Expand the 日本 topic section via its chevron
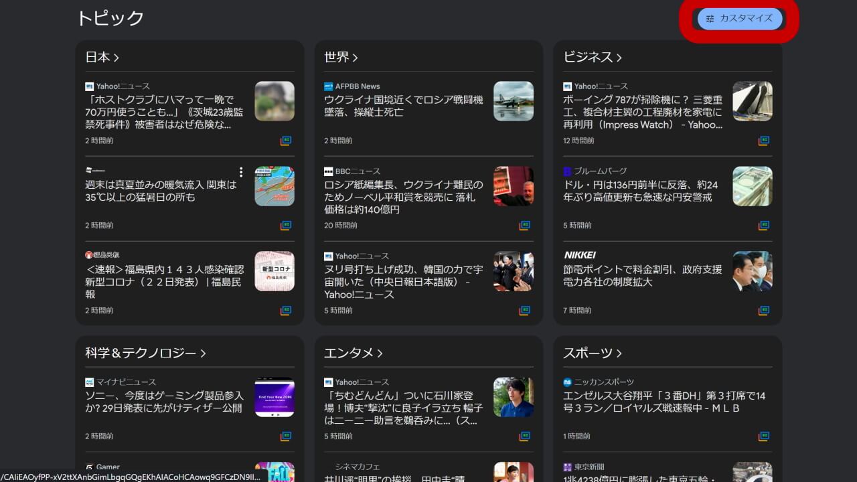 (117, 57)
